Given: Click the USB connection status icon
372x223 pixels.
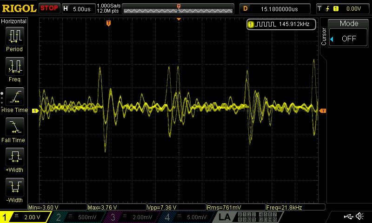Looking at the screenshot, I should tap(349, 216).
